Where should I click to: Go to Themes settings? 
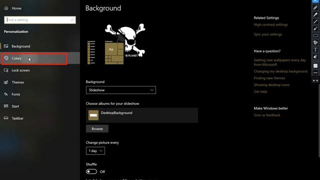[40, 82]
